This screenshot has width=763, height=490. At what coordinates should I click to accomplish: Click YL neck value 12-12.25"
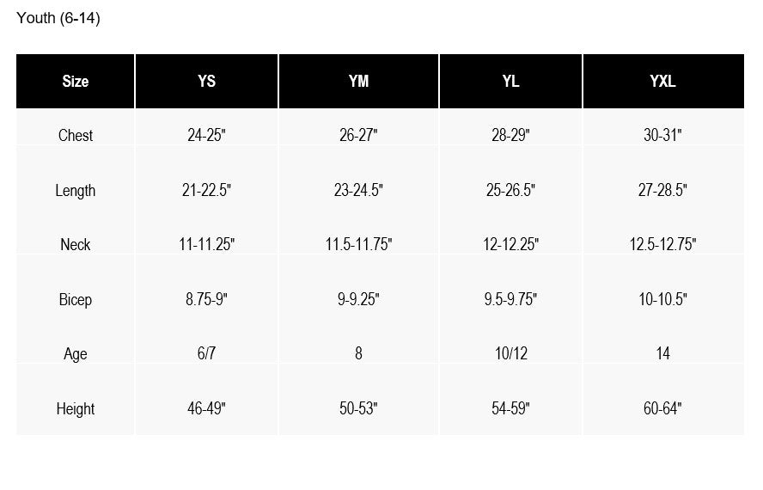click(x=510, y=245)
